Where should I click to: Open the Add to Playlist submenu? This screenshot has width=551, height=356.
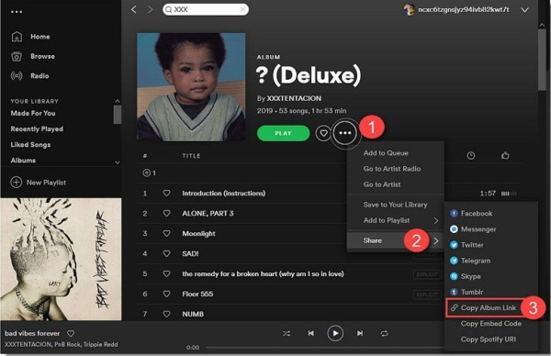[x=396, y=220]
